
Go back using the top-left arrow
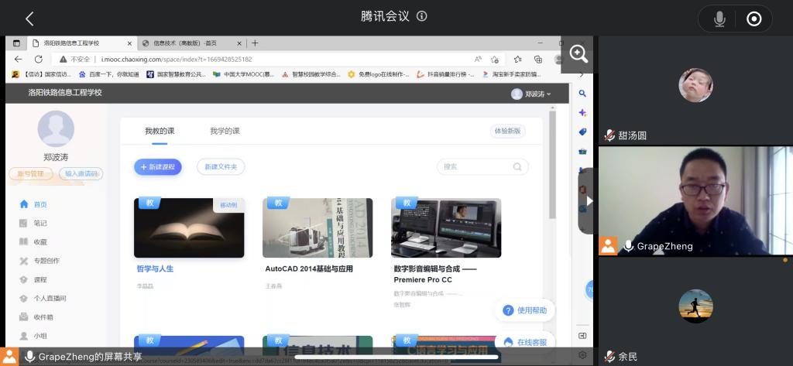[29, 19]
